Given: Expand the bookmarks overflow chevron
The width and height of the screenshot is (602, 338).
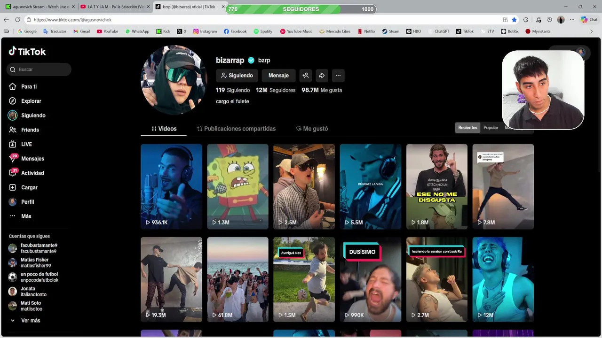Looking at the screenshot, I should [x=591, y=31].
